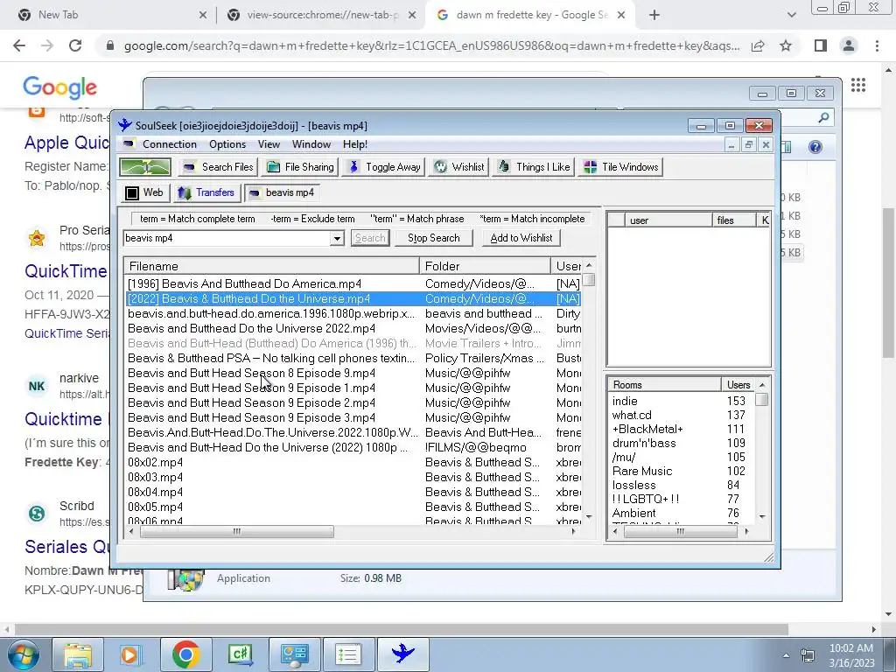
Task: Toggle Away status
Action: (384, 167)
